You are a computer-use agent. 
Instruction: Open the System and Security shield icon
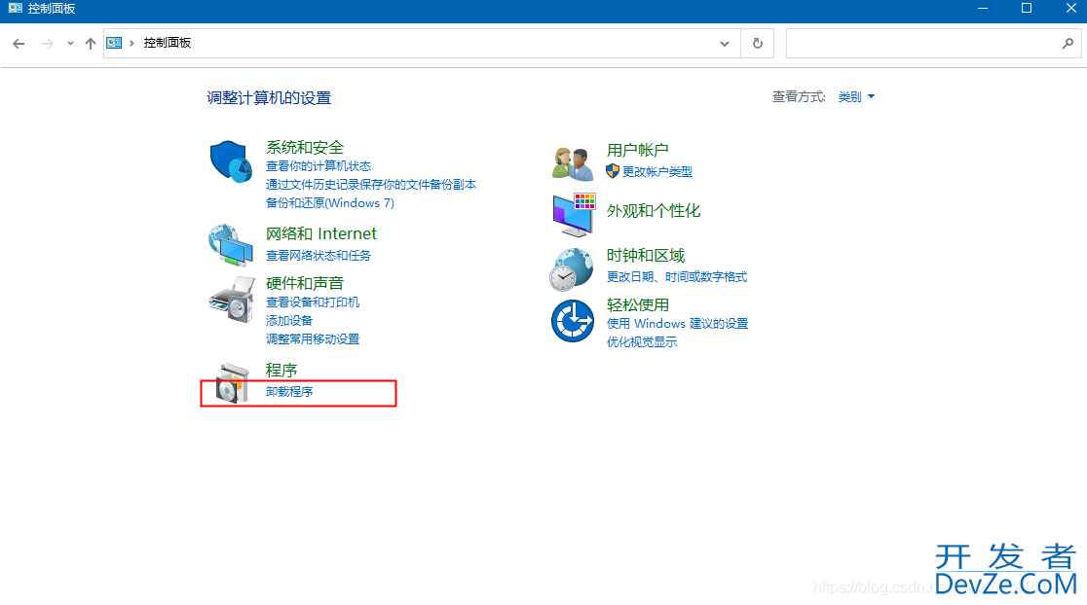pyautogui.click(x=231, y=161)
